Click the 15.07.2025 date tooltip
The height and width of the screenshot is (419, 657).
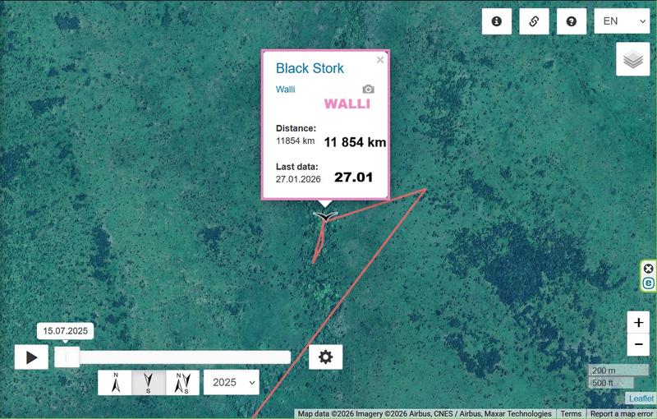[66, 331]
